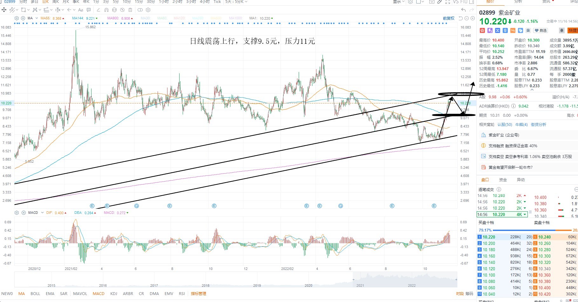578x302 pixels.
Task: Open the arrow tool dropdown arrow
Action: pos(74,10)
